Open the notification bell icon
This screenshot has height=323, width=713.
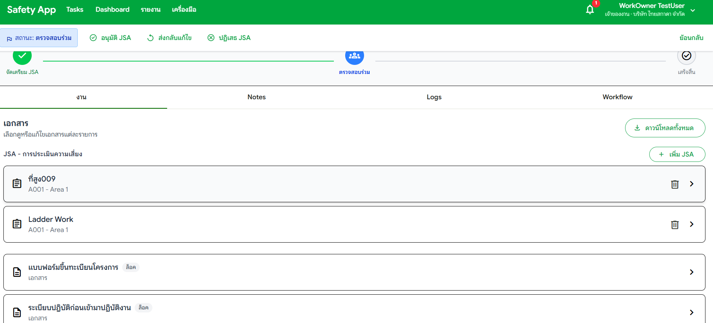[590, 9]
